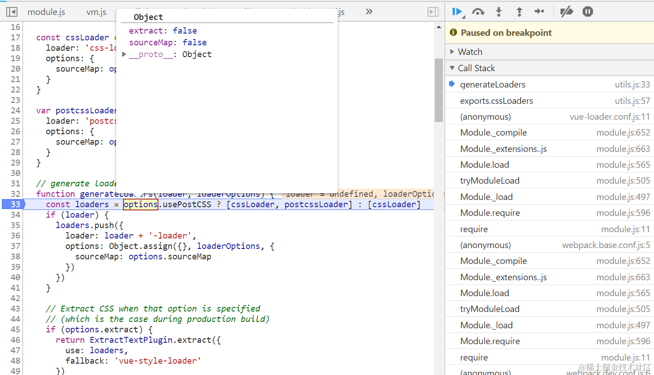
Task: Open utils.js:57 source link
Action: (632, 101)
